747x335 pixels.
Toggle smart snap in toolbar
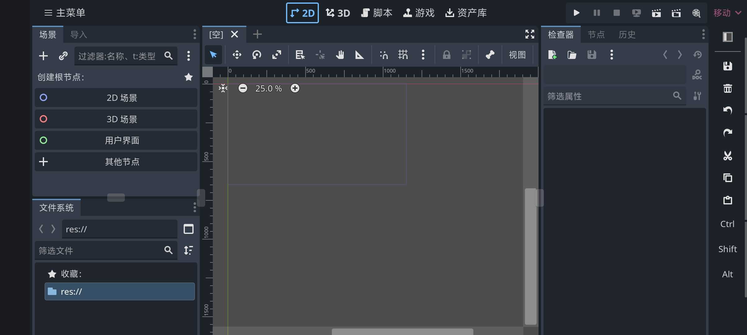tap(384, 55)
